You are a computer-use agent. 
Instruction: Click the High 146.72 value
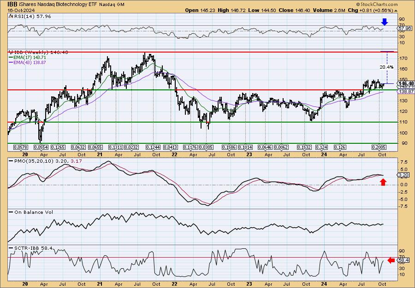(231, 10)
